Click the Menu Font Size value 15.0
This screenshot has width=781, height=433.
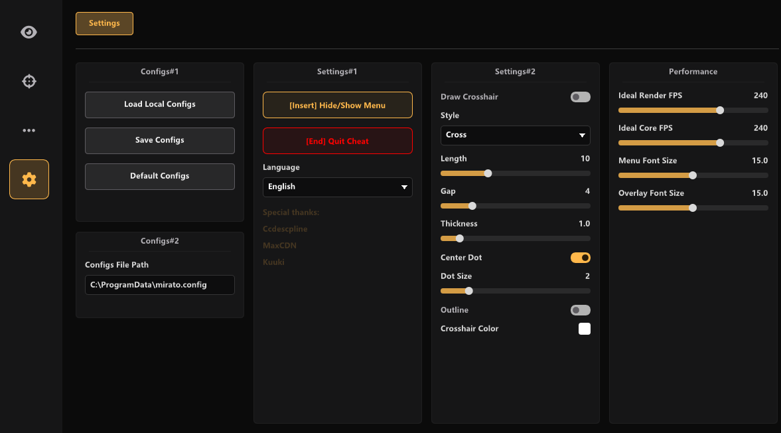pyautogui.click(x=760, y=161)
